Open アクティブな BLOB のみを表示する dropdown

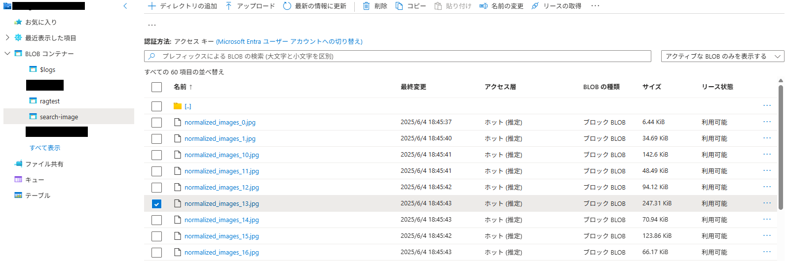point(722,56)
